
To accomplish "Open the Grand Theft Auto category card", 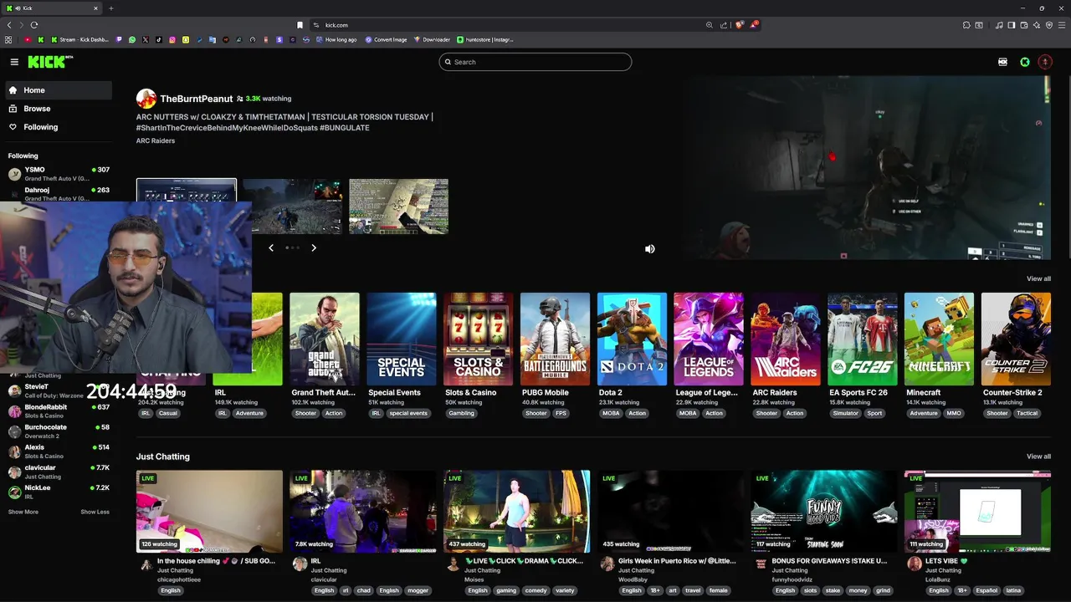I will (325, 339).
